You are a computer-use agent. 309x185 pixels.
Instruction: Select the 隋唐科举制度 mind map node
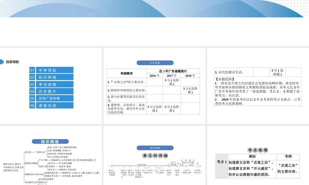(31, 163)
